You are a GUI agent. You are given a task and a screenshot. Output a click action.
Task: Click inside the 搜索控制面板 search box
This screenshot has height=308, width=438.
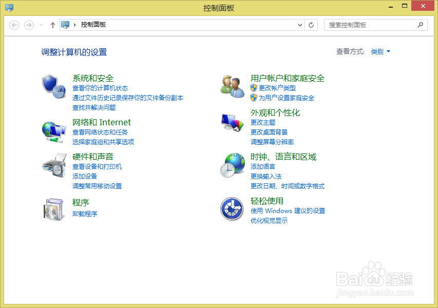(x=375, y=25)
